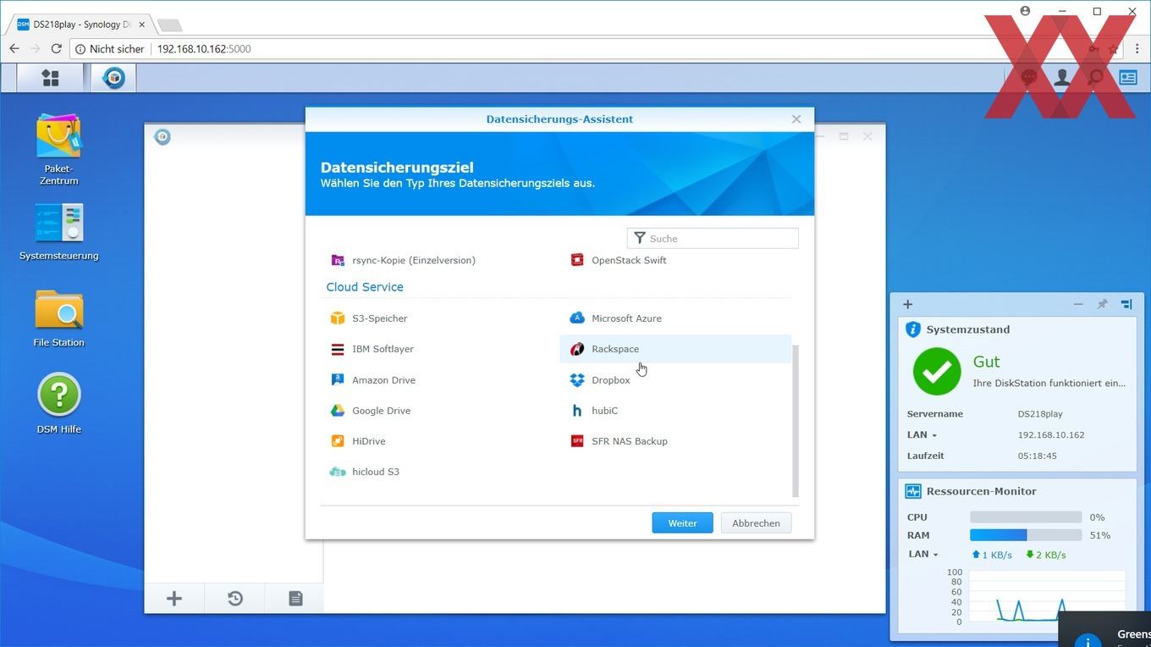Expand the LAN dropdown in Systemzustand

coord(922,435)
